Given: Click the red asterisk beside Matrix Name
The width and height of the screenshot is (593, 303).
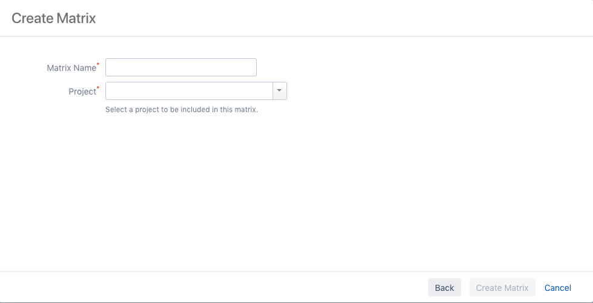Looking at the screenshot, I should coord(98,64).
